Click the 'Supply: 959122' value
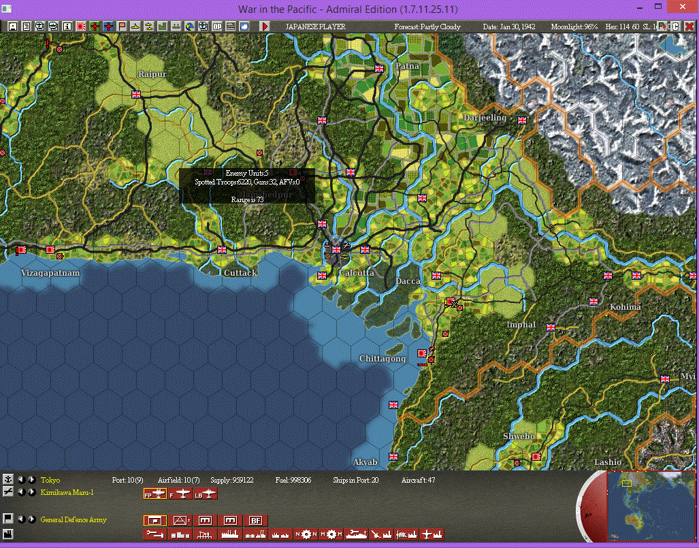 point(232,480)
